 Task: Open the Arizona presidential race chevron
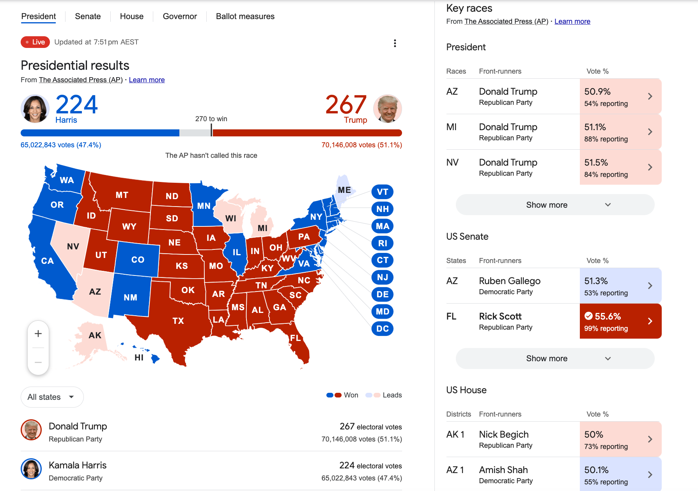pyautogui.click(x=650, y=96)
